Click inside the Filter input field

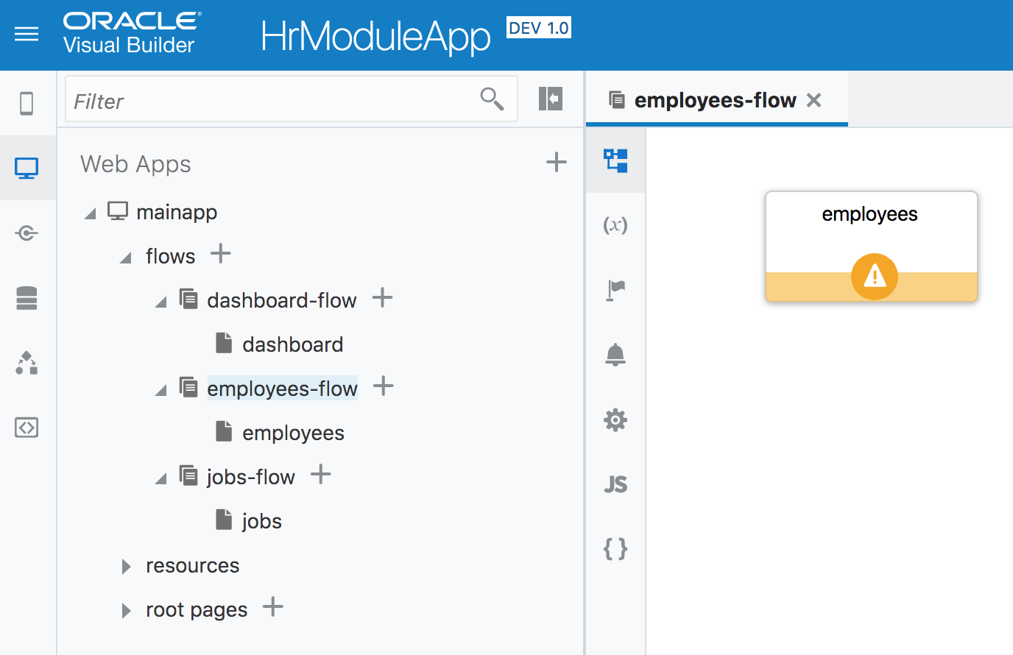pos(221,101)
